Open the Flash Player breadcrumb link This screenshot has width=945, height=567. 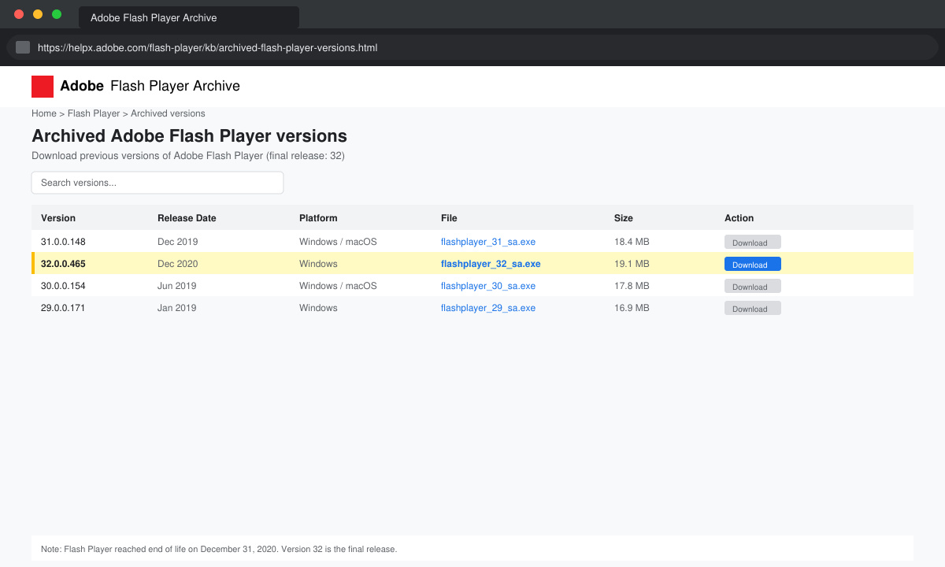click(x=94, y=113)
